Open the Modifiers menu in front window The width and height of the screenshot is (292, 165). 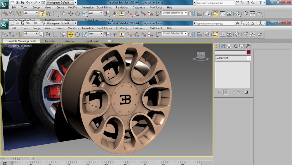[73, 28]
